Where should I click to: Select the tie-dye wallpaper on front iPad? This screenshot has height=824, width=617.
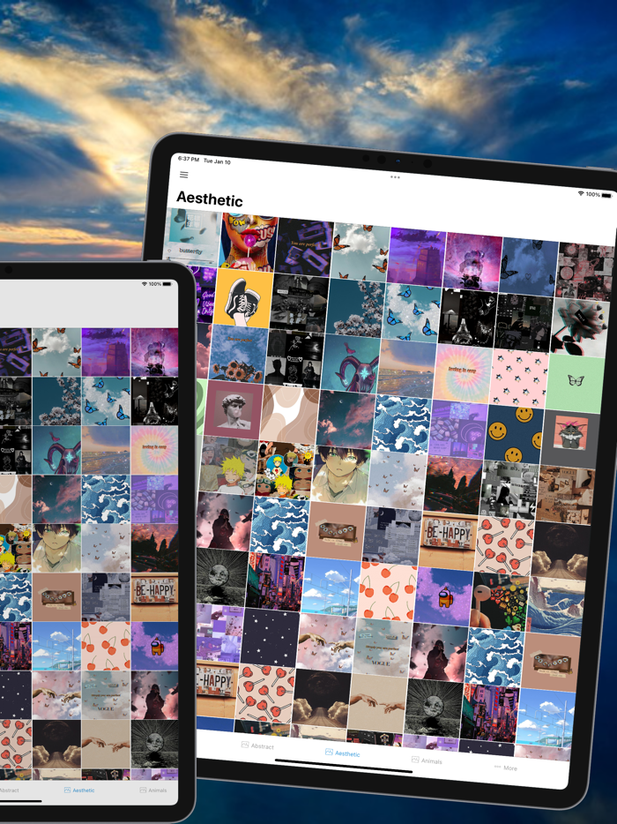tap(154, 450)
